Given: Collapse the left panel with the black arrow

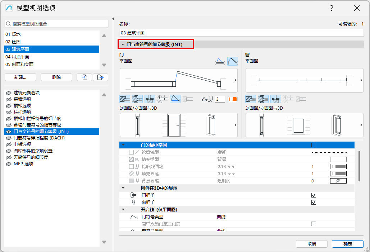Looking at the screenshot, I should [113, 19].
